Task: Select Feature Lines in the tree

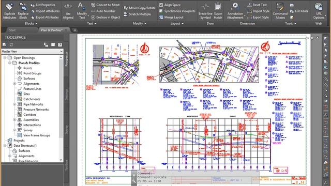Action: pos(32,89)
